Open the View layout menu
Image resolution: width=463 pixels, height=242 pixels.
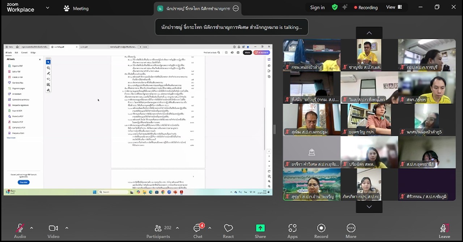click(x=394, y=7)
